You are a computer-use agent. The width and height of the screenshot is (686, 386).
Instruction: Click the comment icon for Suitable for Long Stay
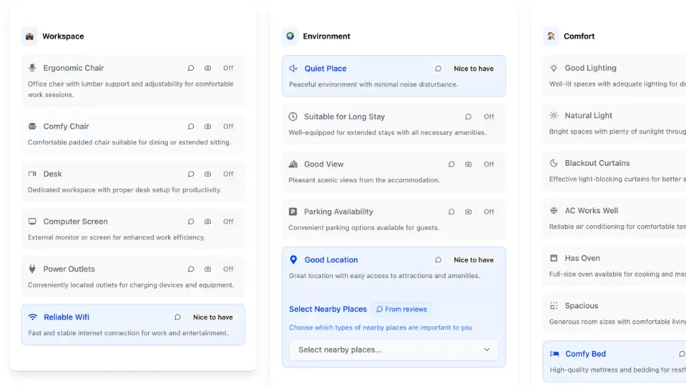tap(468, 117)
